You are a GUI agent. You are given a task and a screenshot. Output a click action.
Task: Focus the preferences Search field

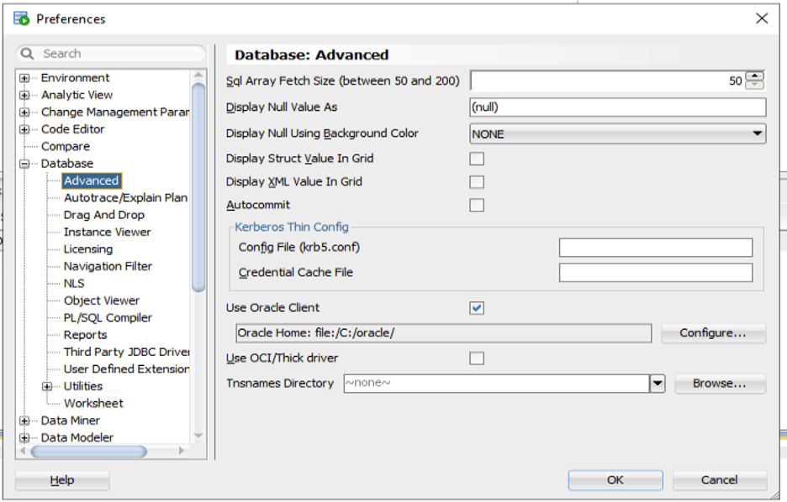[x=112, y=54]
